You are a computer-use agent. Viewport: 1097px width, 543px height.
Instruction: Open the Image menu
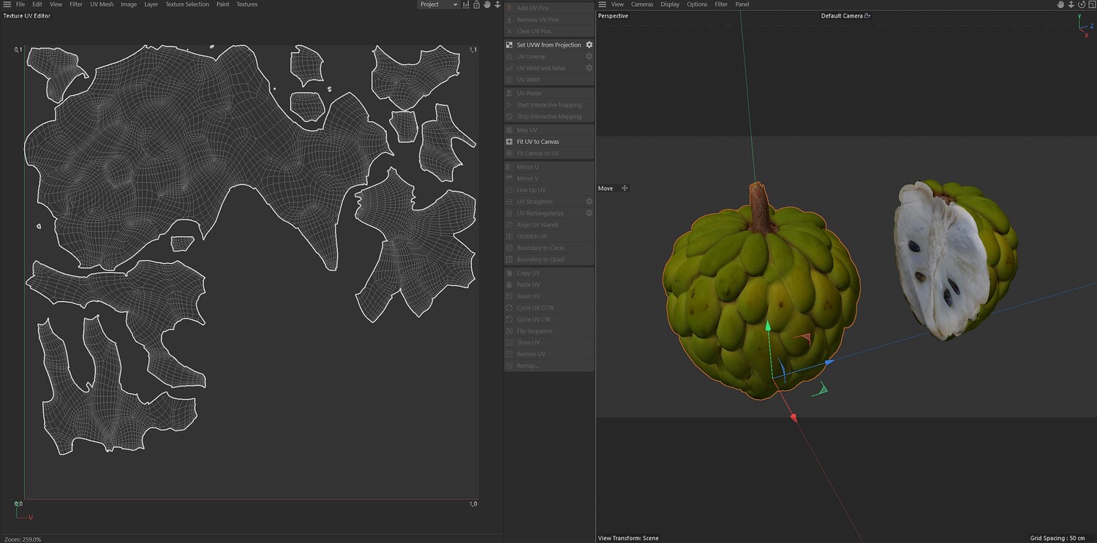(129, 4)
